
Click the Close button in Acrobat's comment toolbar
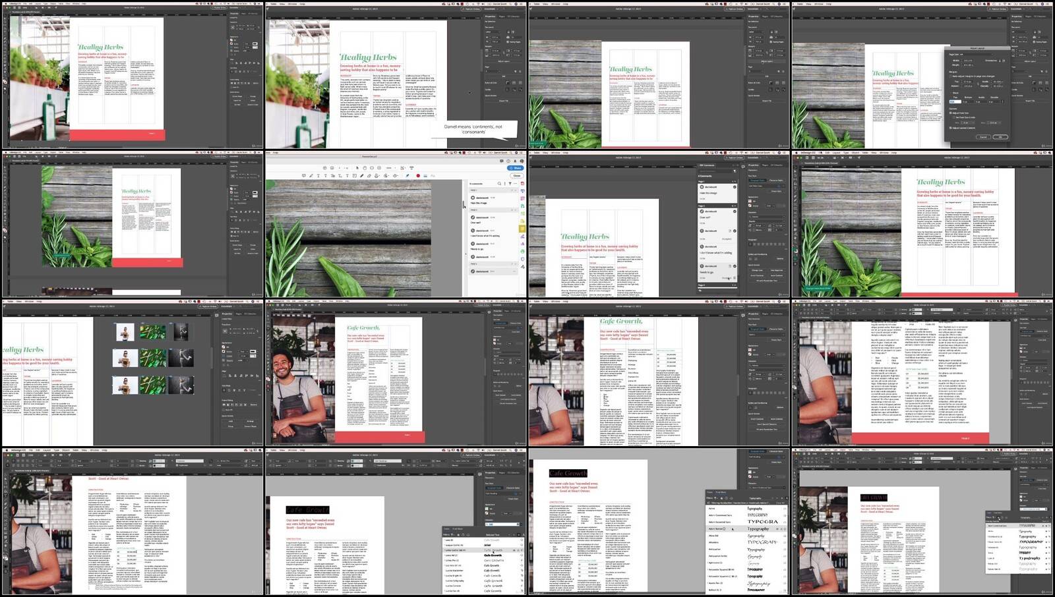(517, 176)
